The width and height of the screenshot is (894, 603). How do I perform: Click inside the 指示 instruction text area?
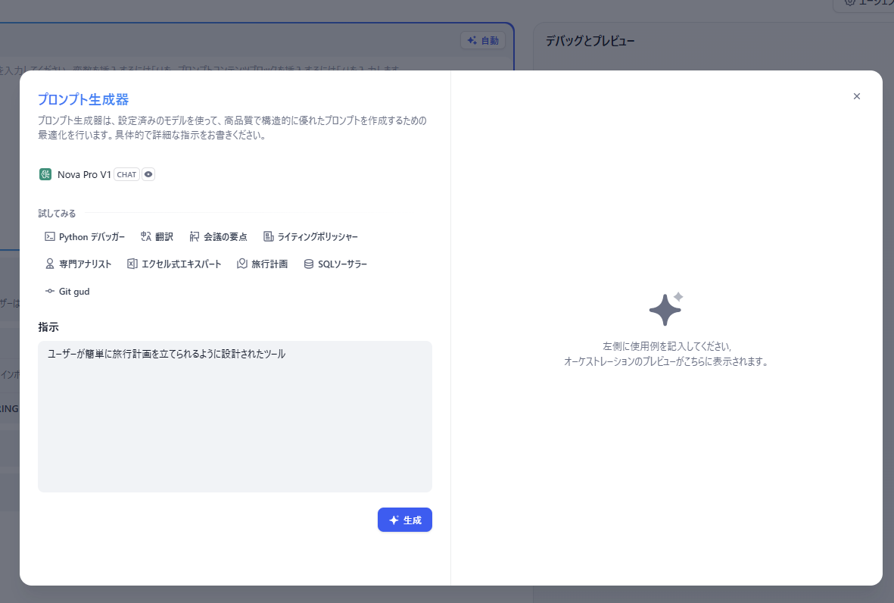click(235, 417)
